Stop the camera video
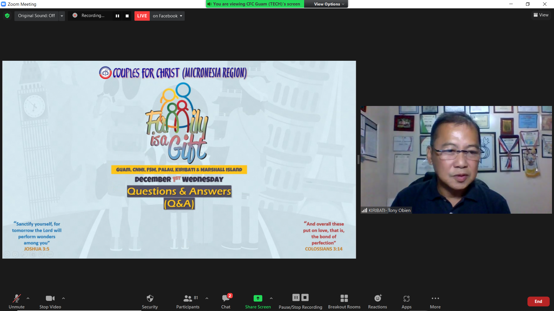The height and width of the screenshot is (311, 554). tap(50, 301)
